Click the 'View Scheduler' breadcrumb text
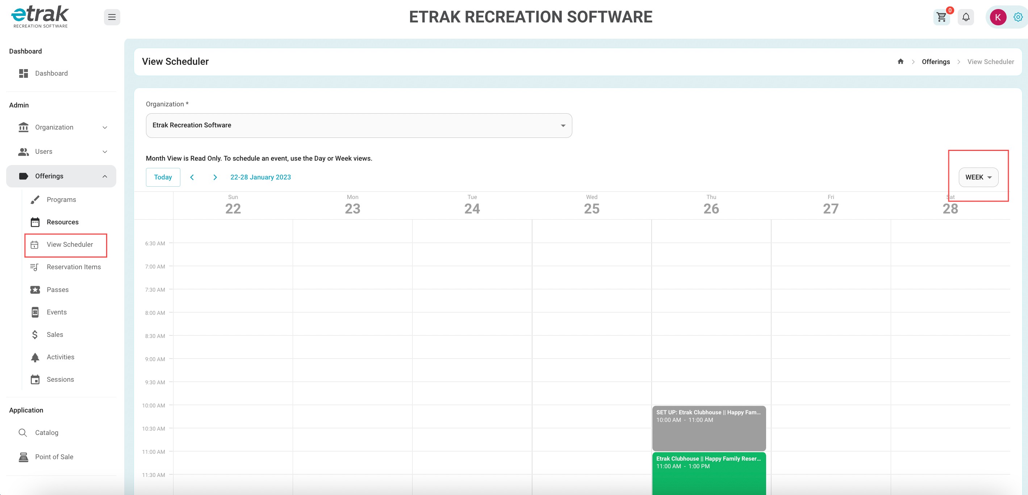 990,62
